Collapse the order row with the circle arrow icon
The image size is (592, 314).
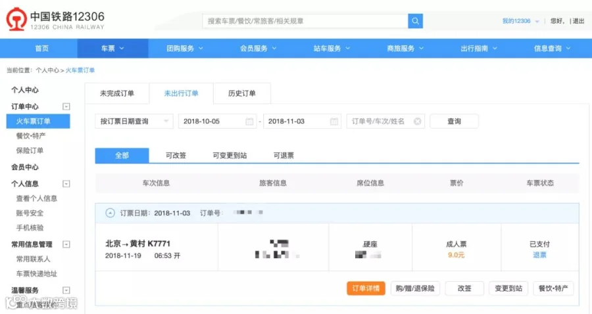110,213
